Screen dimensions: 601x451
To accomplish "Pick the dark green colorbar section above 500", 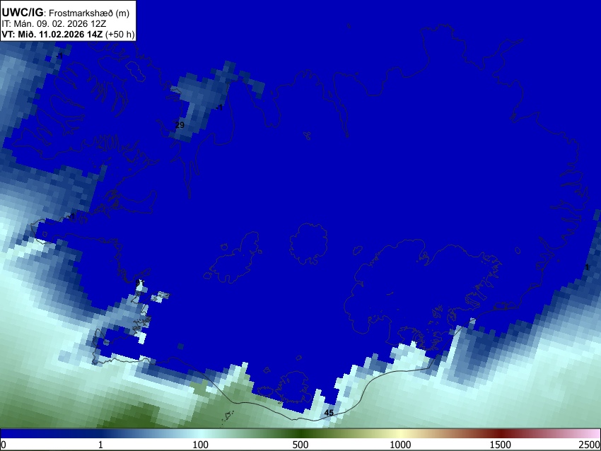I will click(300, 434).
